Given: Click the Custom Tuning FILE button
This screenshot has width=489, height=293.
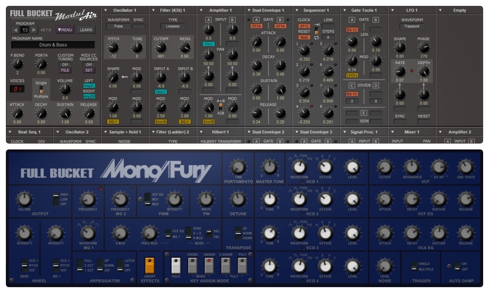Looking at the screenshot, I should (x=65, y=70).
